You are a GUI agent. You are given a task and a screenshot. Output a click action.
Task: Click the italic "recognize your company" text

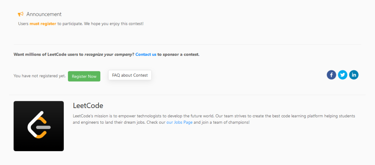[108, 55]
